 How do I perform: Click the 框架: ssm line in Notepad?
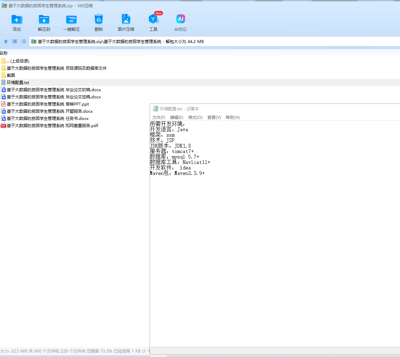(x=163, y=135)
